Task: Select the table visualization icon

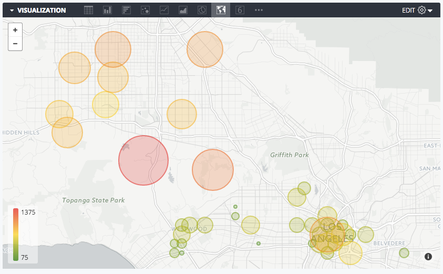Action: 89,10
